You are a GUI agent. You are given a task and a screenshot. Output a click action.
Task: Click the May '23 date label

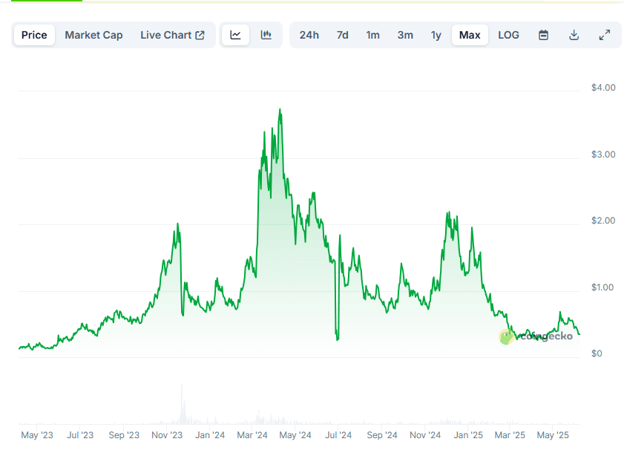coord(37,435)
